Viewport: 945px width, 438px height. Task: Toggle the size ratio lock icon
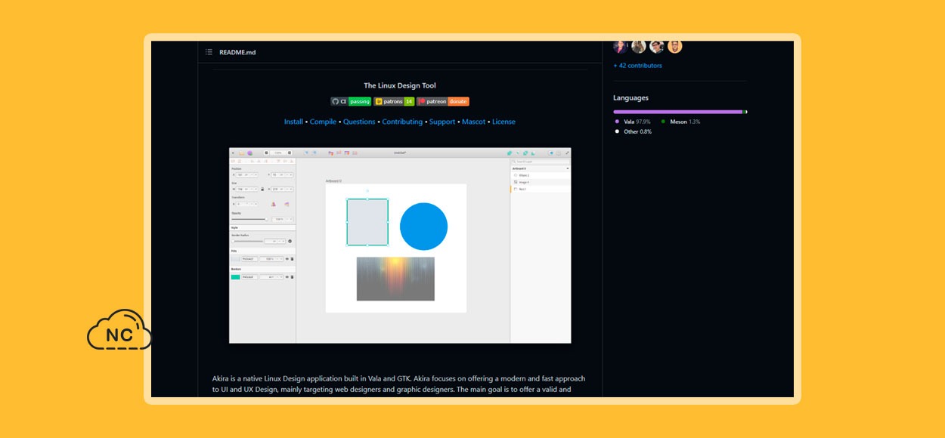point(262,189)
